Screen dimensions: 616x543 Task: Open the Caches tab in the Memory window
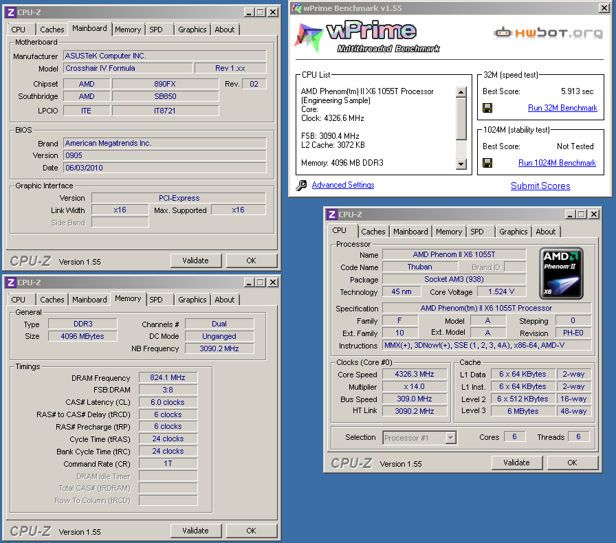[x=52, y=300]
